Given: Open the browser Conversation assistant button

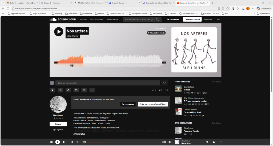Looking at the screenshot, I should tap(264, 8).
